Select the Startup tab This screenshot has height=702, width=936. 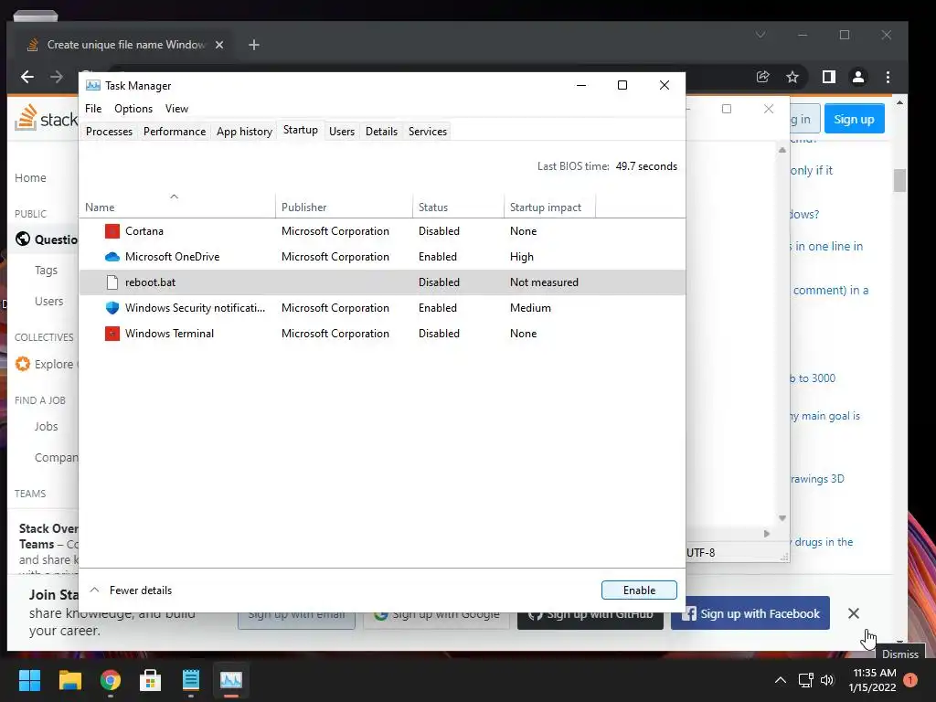point(300,130)
